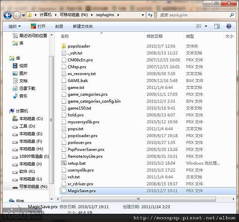239x222 pixels.
Task: Select 可移动磁盘 (N:) in the sidebar
Action: [30, 186]
